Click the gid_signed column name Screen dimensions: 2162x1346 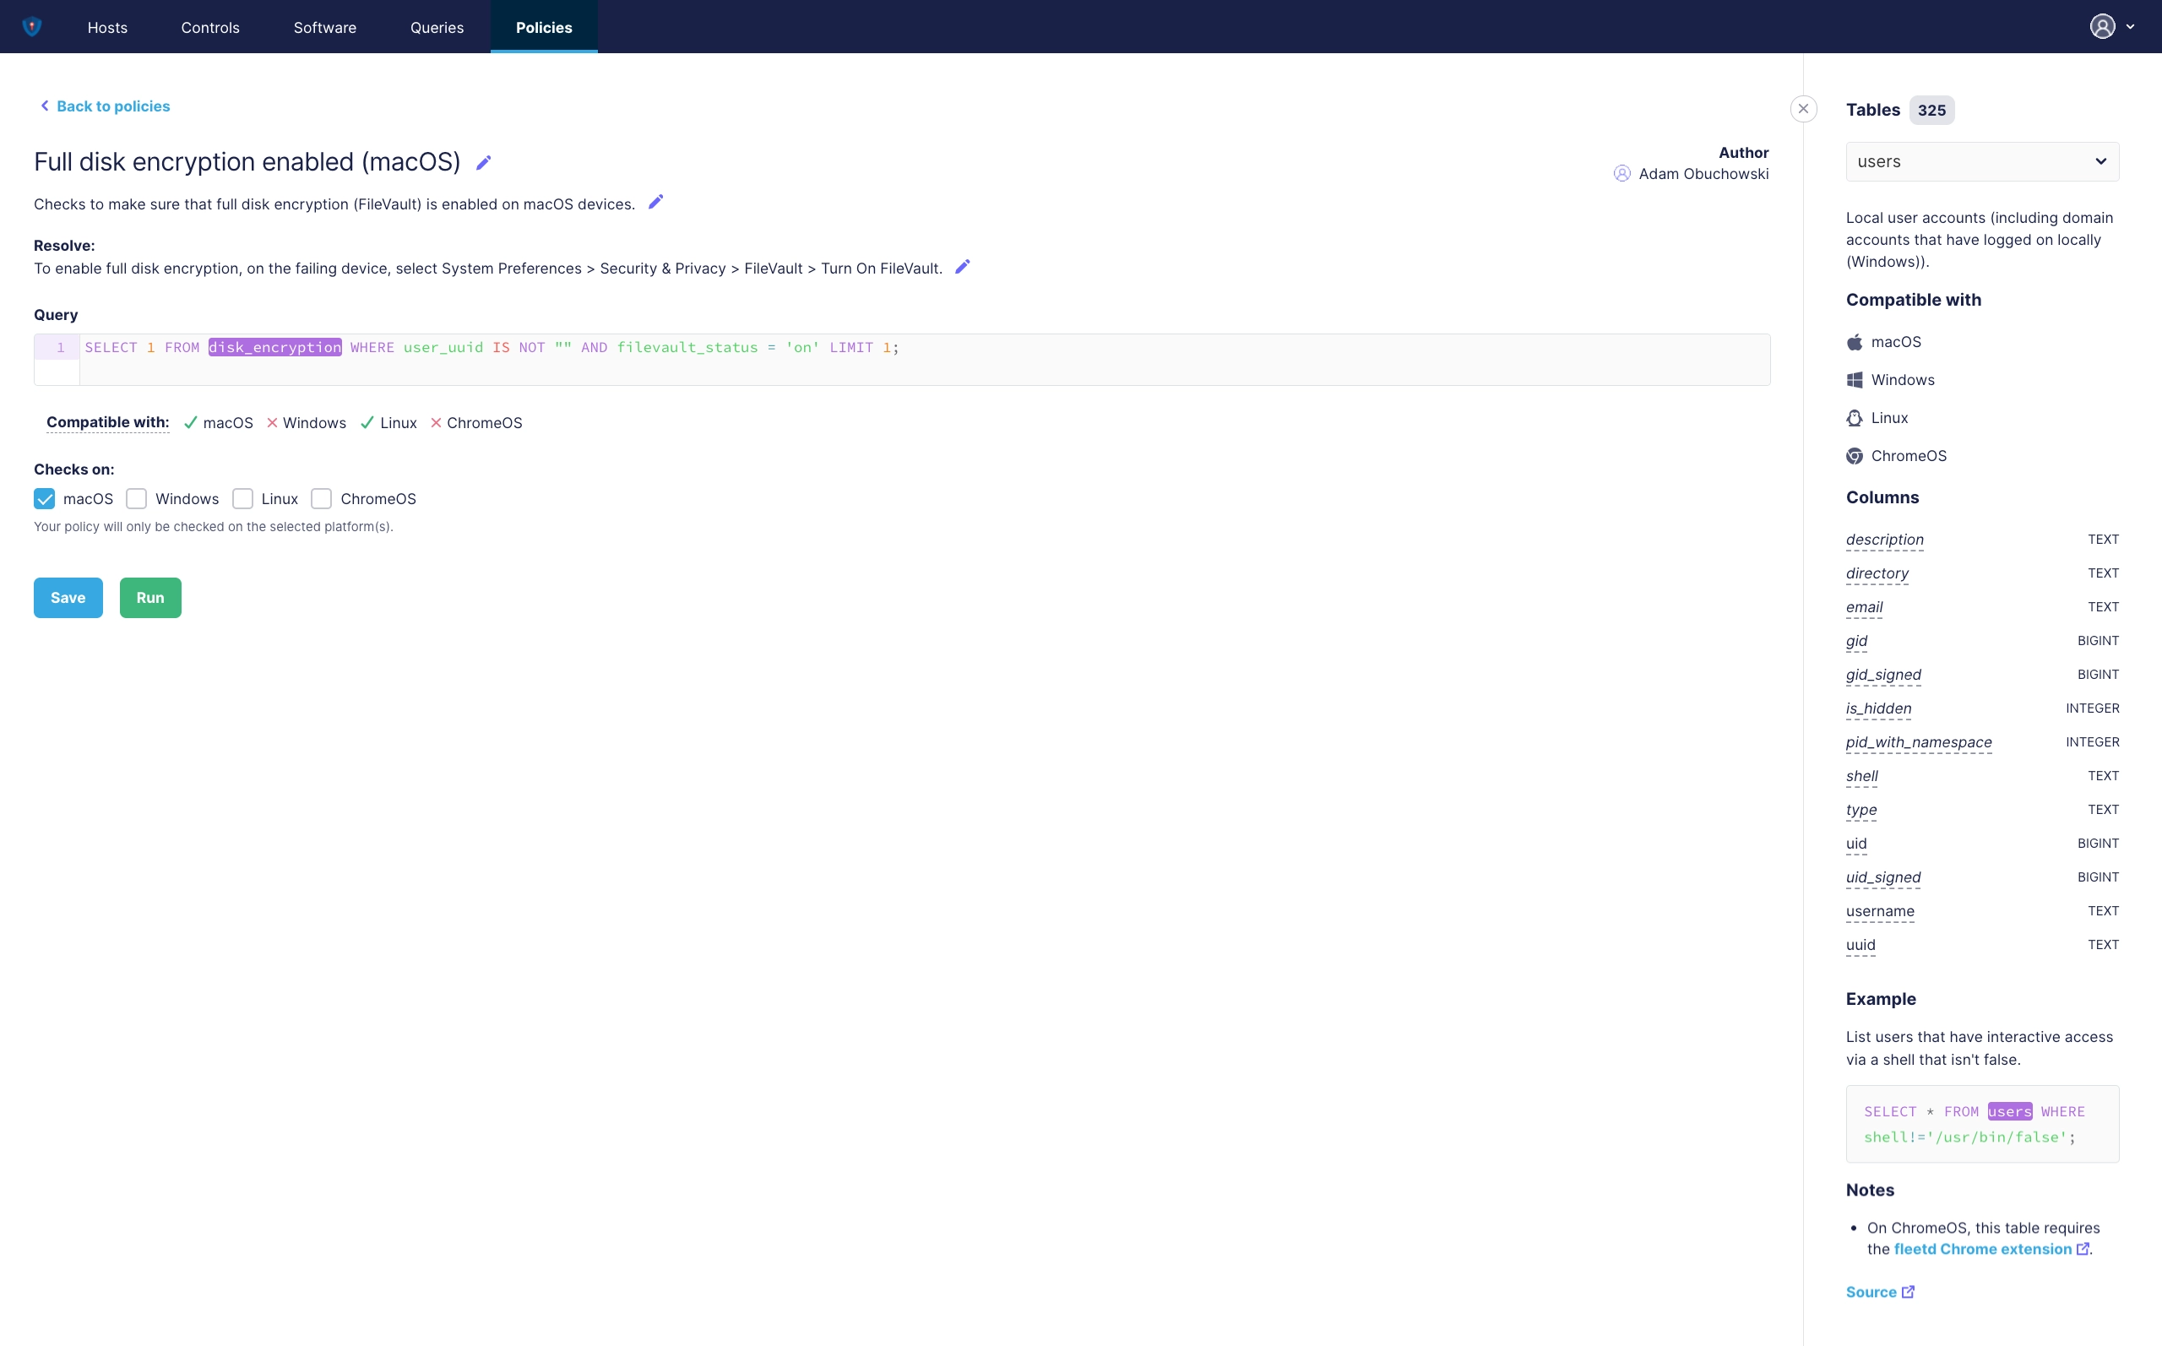coord(1883,675)
